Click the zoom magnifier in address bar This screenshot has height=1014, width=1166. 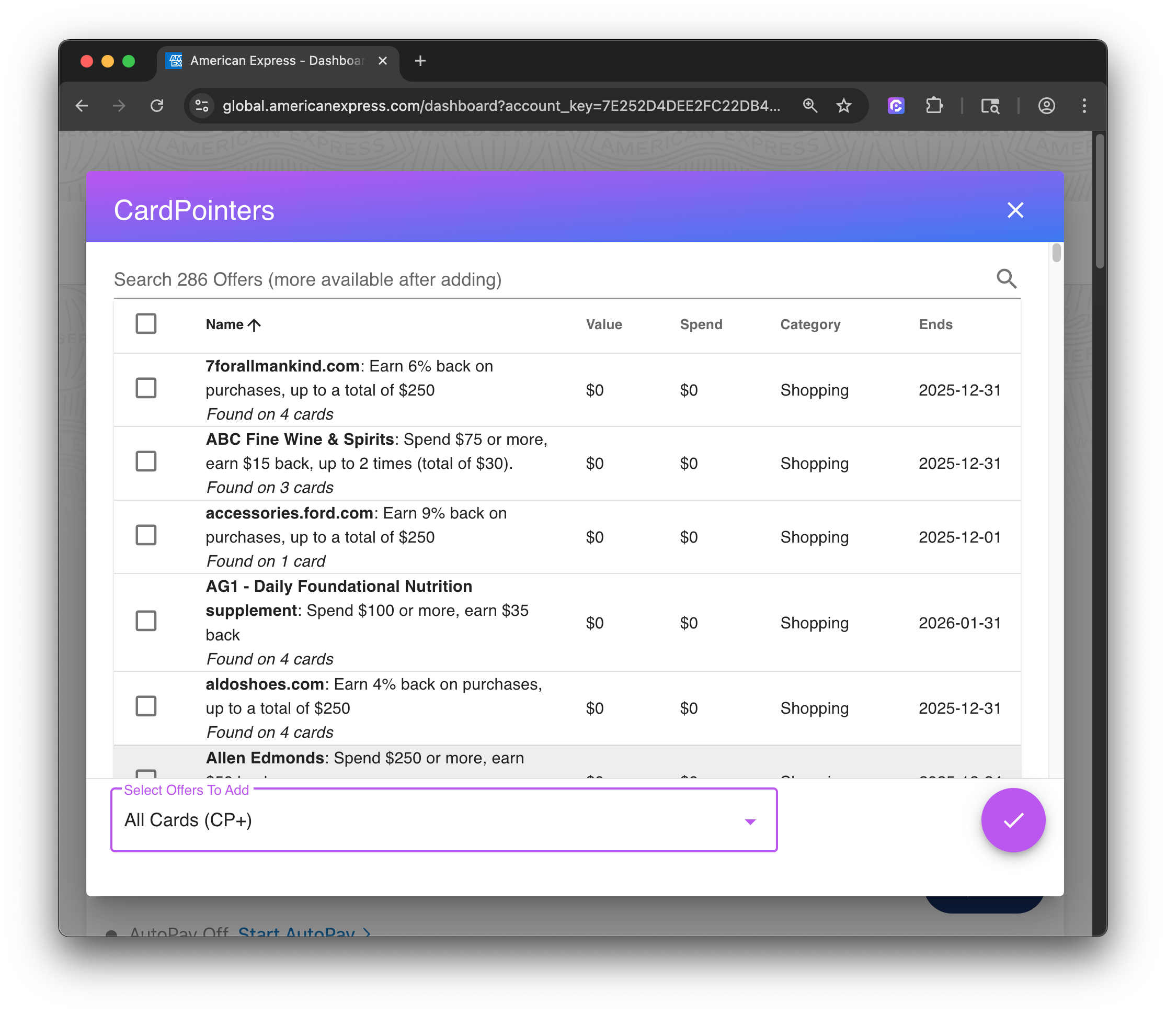pos(810,106)
